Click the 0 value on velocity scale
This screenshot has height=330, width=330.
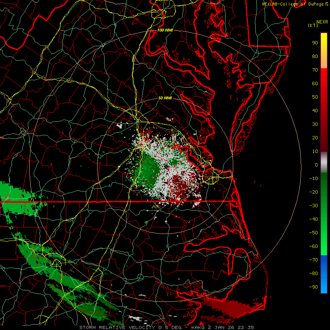(x=316, y=165)
